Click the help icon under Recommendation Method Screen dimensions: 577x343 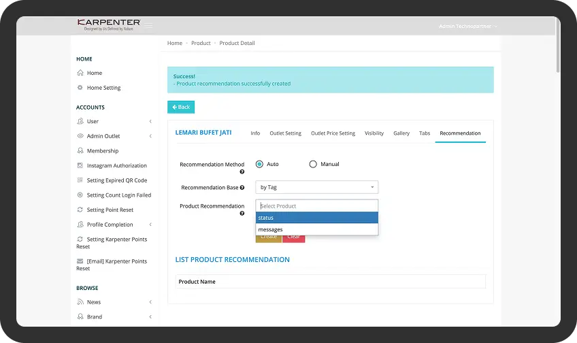pos(242,172)
